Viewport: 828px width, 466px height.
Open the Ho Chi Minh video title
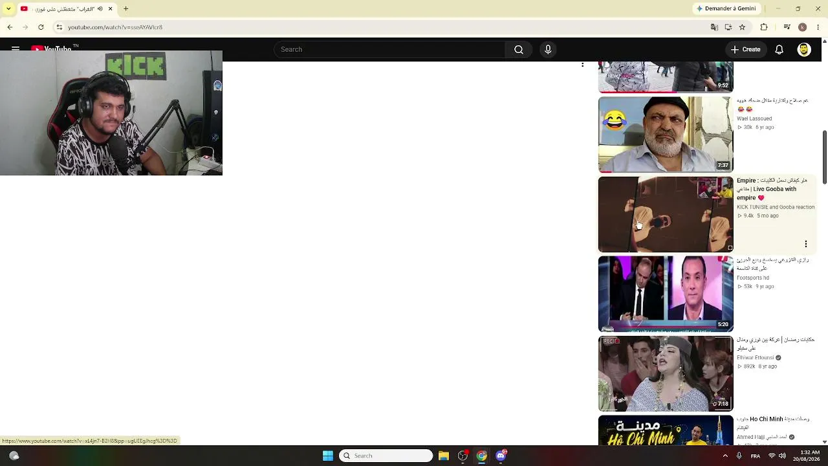pyautogui.click(x=773, y=423)
